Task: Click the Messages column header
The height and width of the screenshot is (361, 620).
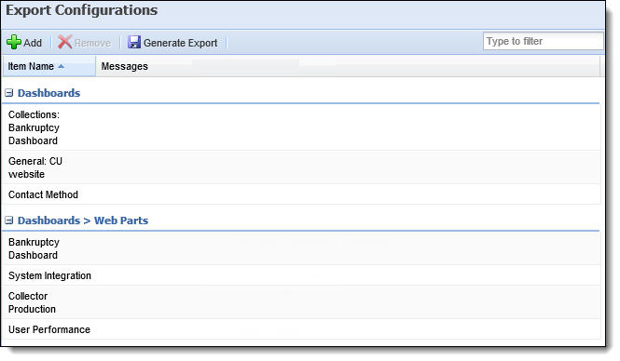Action: 125,66
